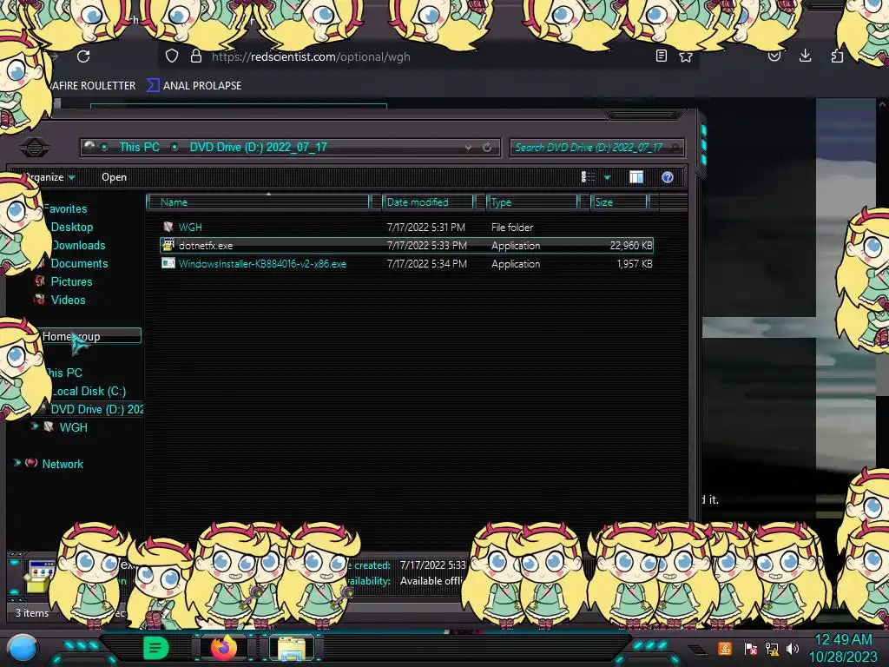Open Explorer help icon

[x=668, y=177]
